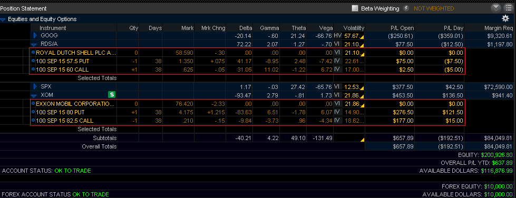Screen dimensions: 516x198
Task: Click the P/L Open column header
Action: [403, 28]
